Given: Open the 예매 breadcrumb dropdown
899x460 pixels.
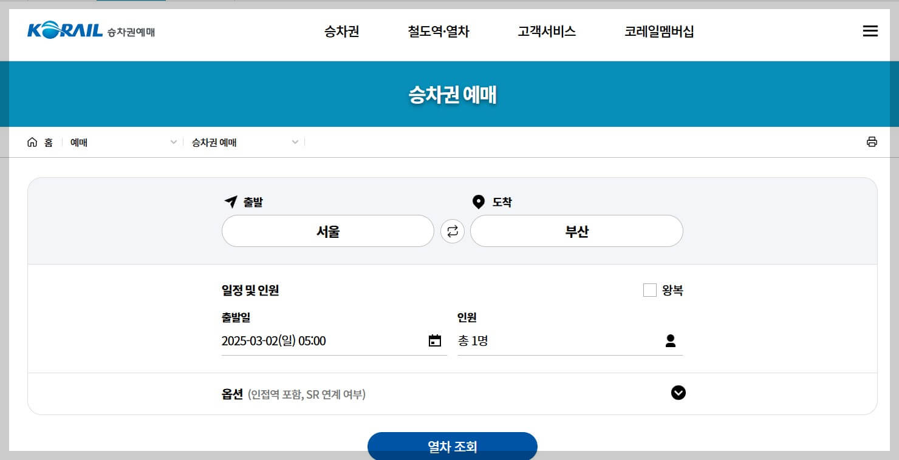Looking at the screenshot, I should [173, 141].
